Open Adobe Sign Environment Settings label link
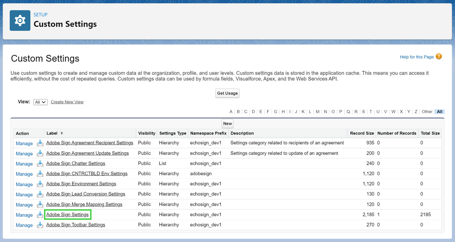 click(x=81, y=184)
